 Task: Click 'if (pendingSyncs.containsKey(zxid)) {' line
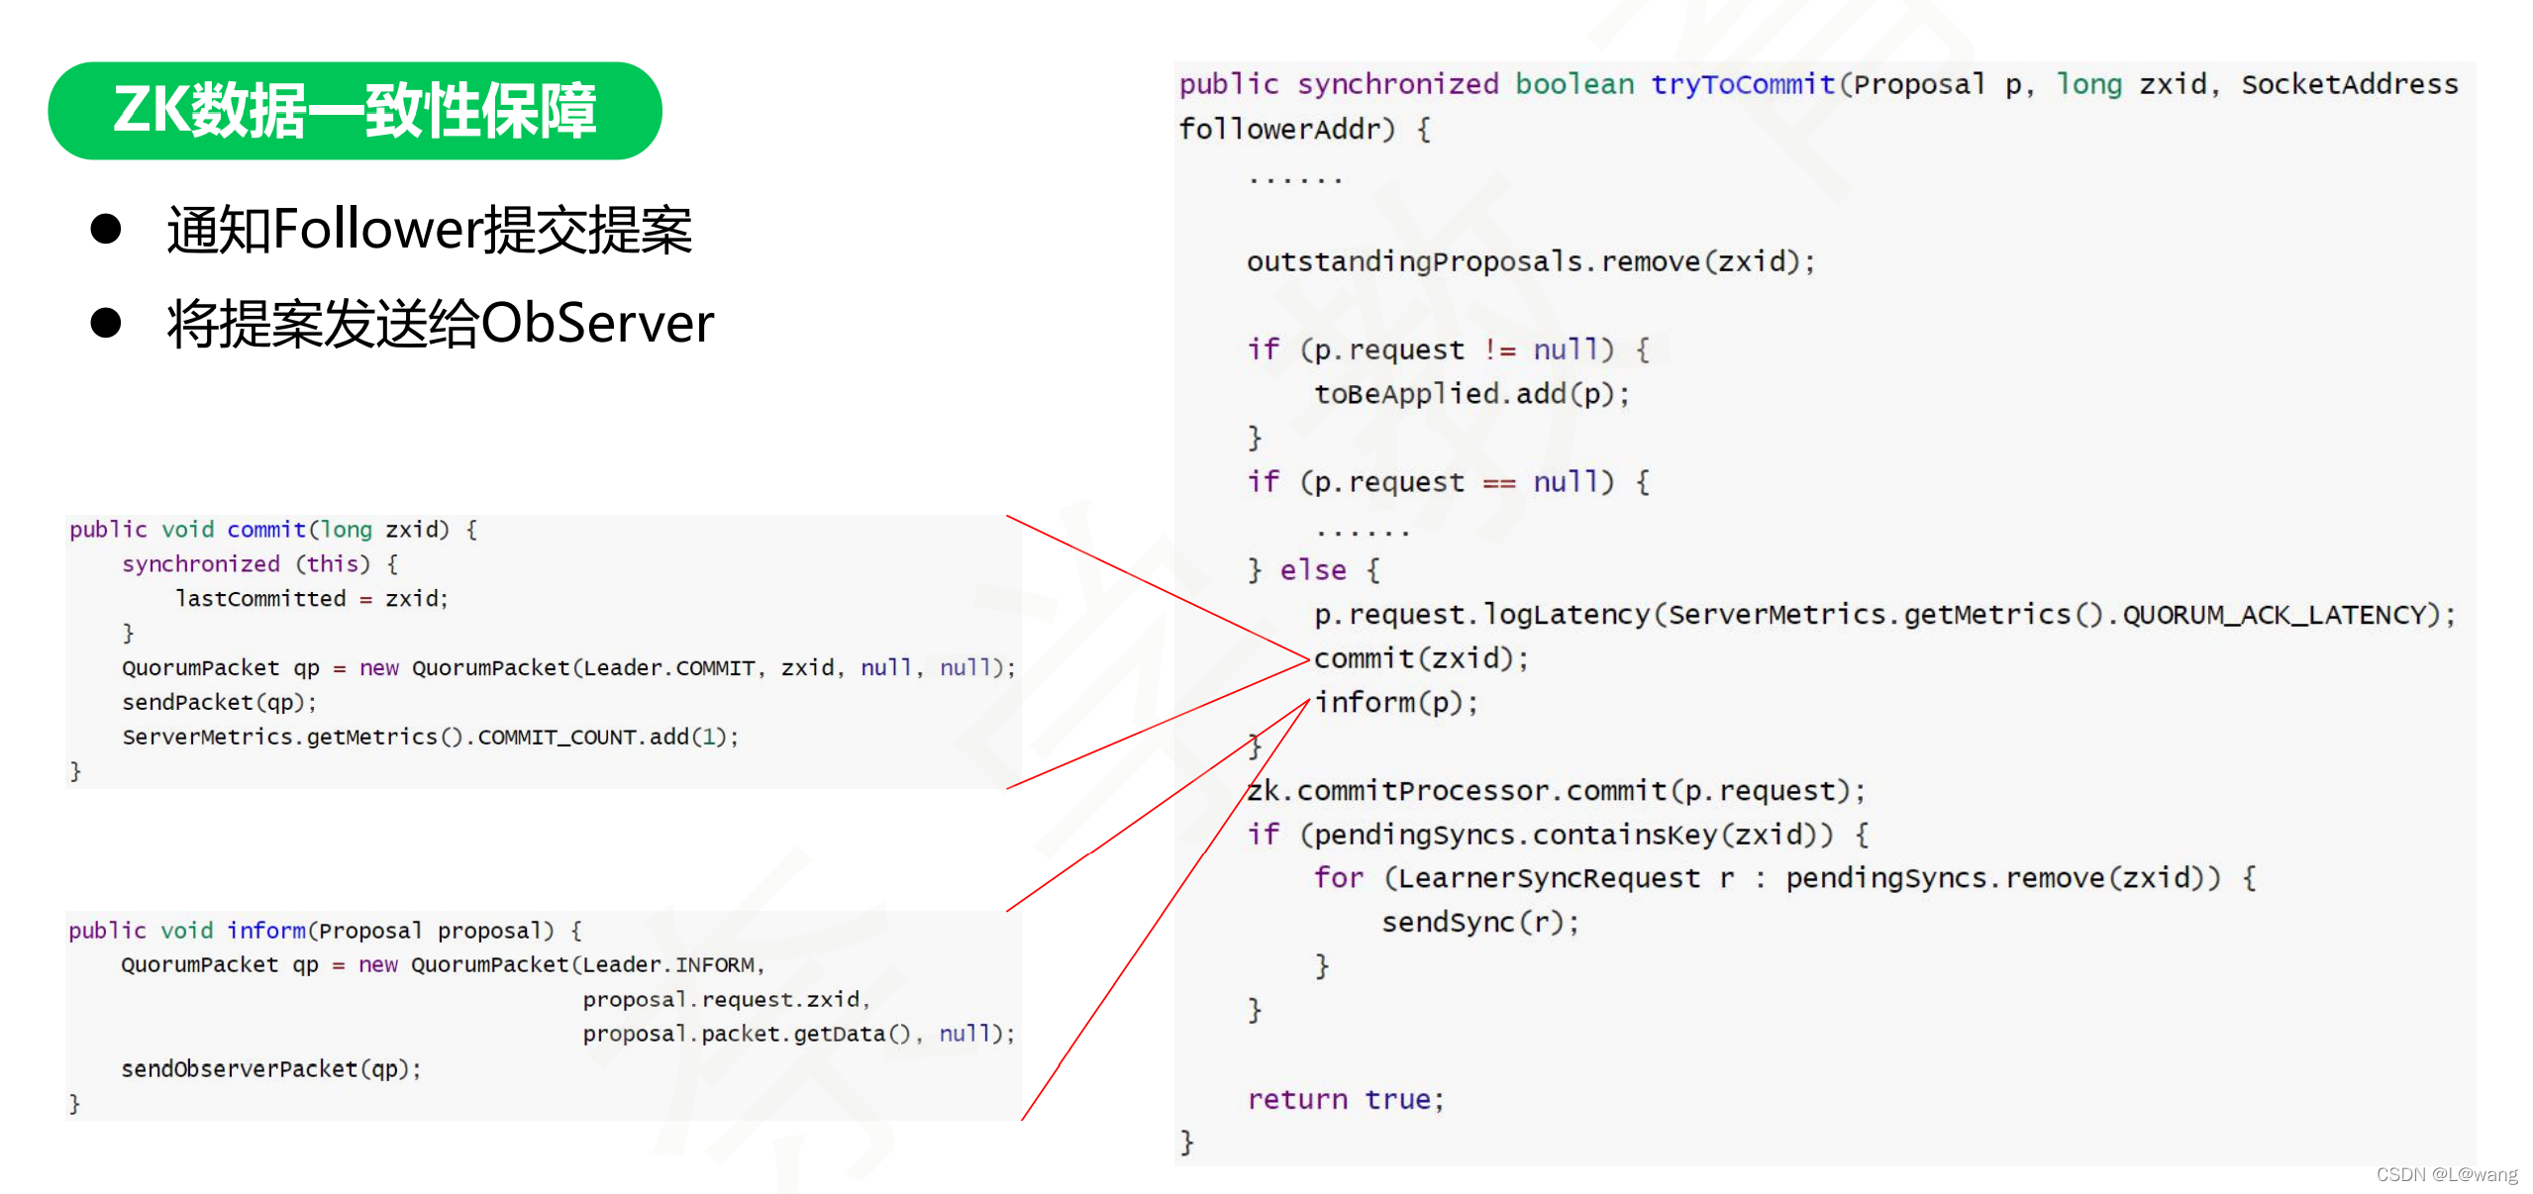click(x=1558, y=835)
